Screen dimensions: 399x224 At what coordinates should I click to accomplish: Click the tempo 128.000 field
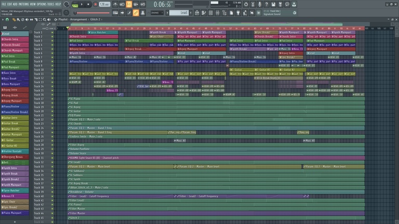click(x=104, y=4)
